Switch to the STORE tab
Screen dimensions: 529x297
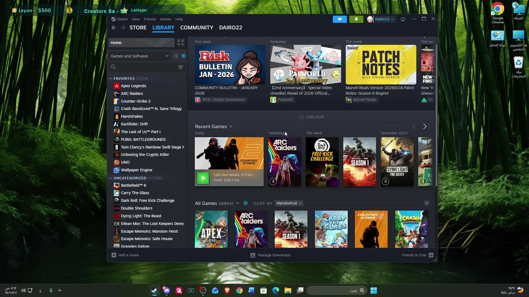138,28
